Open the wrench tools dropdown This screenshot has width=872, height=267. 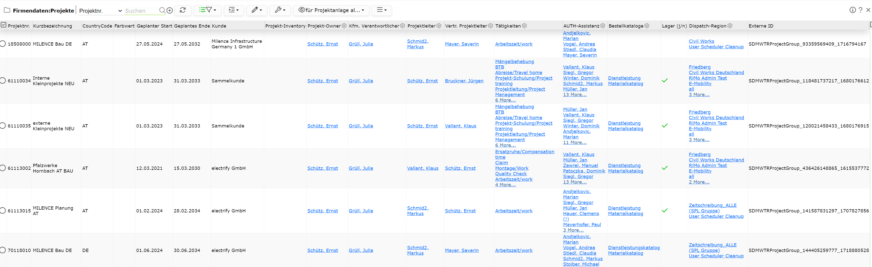pos(280,10)
